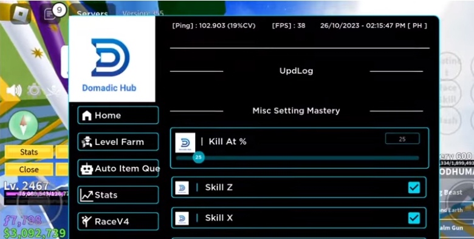Select the Stats tab in Domadic Hub
The image size is (474, 239).
coord(118,195)
